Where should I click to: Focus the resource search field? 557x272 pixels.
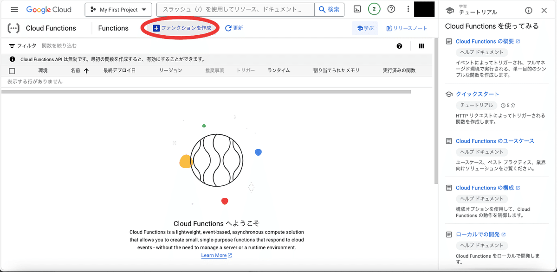236,9
